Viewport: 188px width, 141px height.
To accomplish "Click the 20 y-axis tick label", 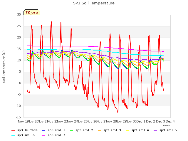I will click(x=19, y=37).
